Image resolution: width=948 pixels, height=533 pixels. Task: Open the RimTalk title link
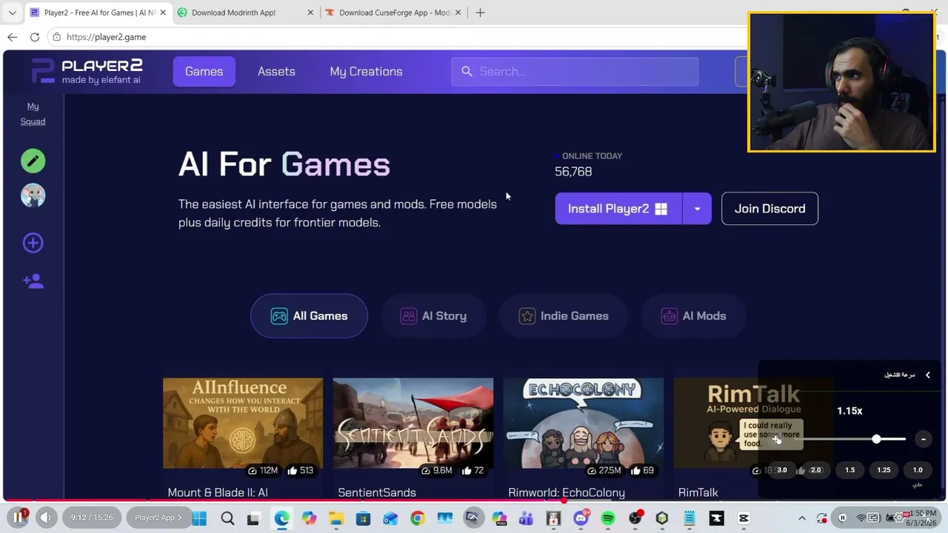pos(698,492)
